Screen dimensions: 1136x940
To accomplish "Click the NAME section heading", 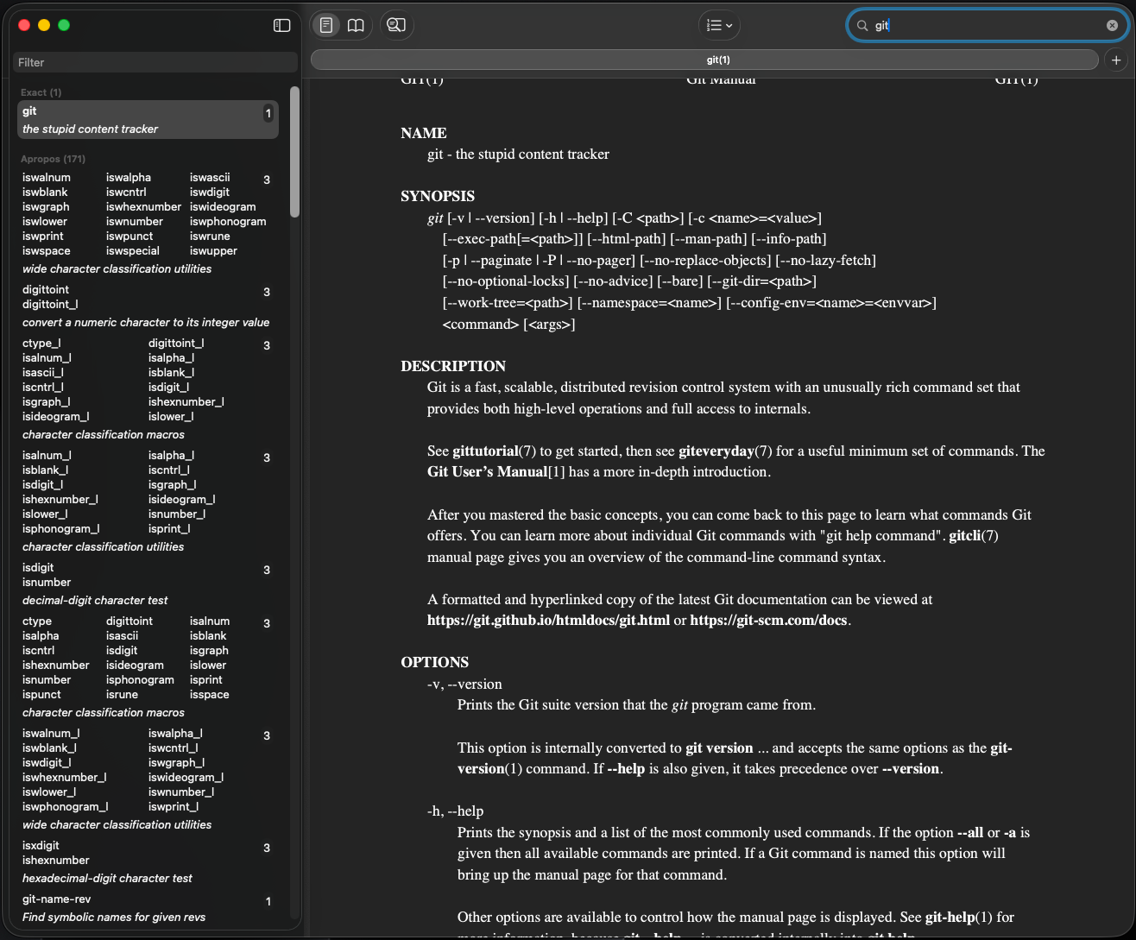I will coord(424,133).
